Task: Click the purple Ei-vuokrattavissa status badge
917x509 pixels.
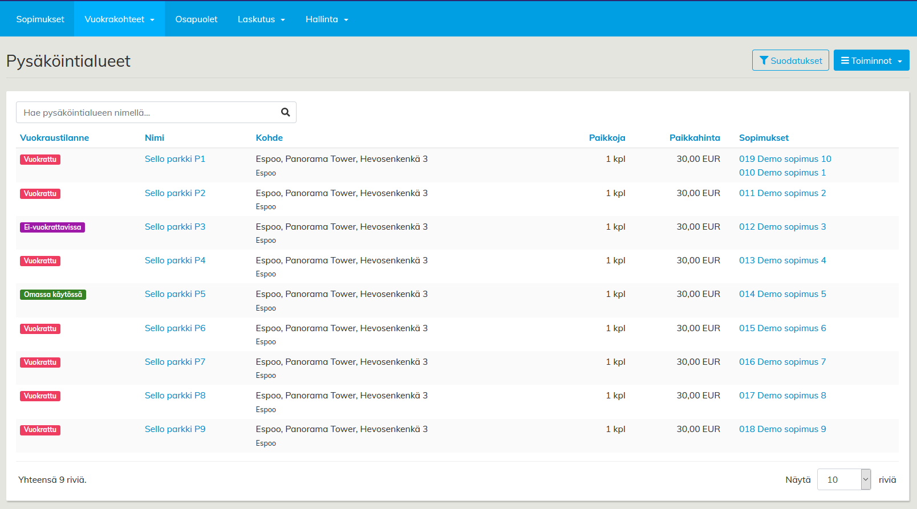Action: tap(52, 227)
